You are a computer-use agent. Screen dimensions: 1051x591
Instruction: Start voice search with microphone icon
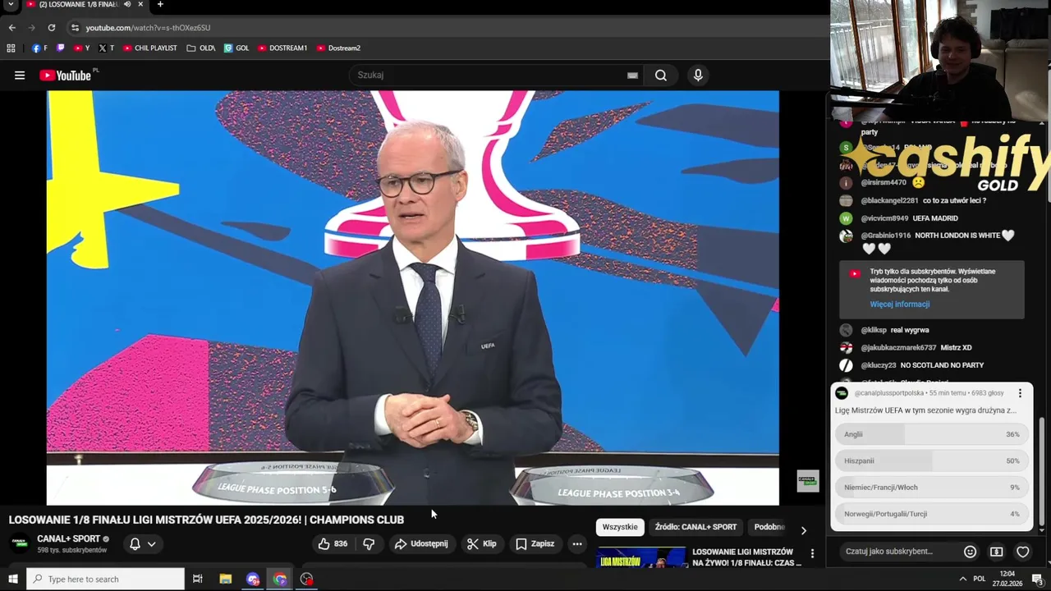click(698, 76)
